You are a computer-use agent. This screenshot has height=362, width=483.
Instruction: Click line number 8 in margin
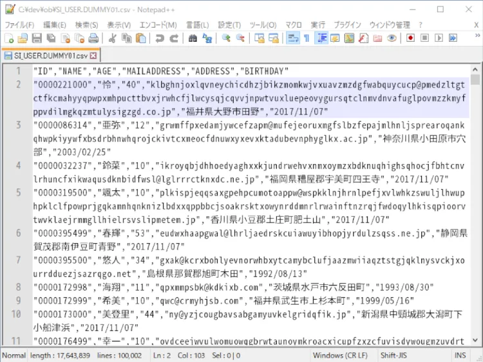(19, 287)
